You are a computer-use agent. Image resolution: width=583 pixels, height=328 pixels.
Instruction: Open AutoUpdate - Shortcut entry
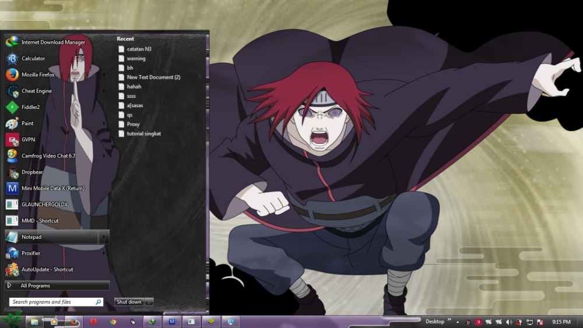coord(57,269)
